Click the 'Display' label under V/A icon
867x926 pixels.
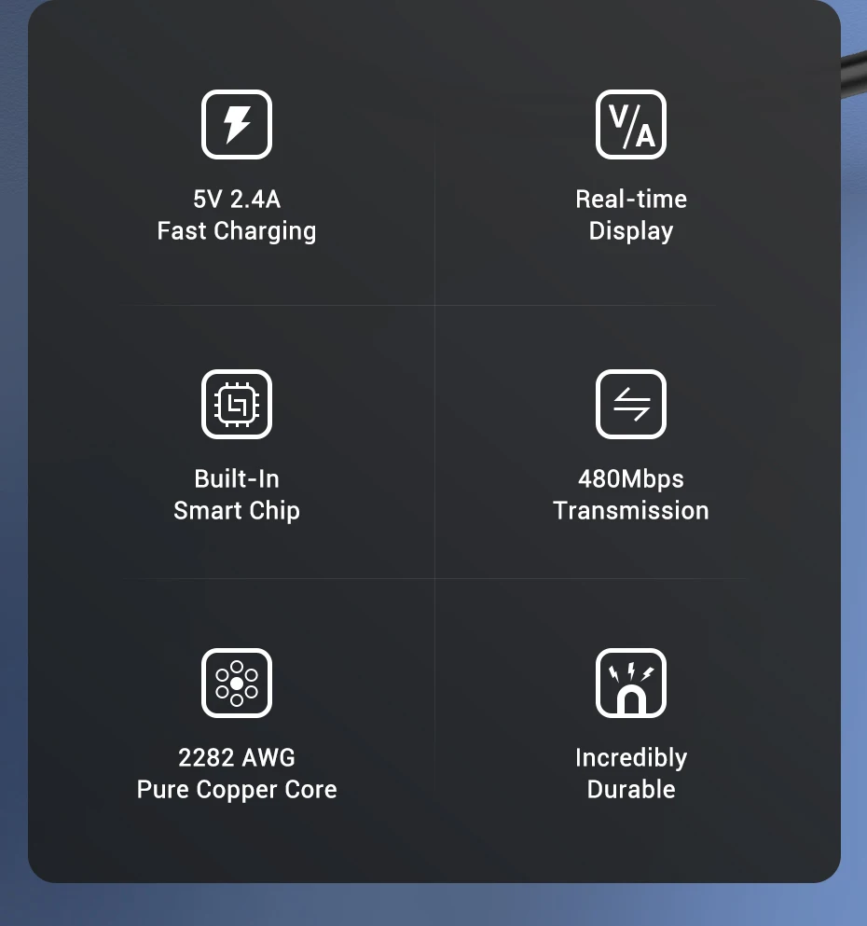tap(631, 231)
